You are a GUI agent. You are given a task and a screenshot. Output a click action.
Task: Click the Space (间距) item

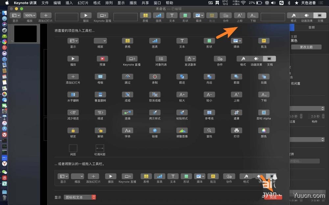[73, 148]
